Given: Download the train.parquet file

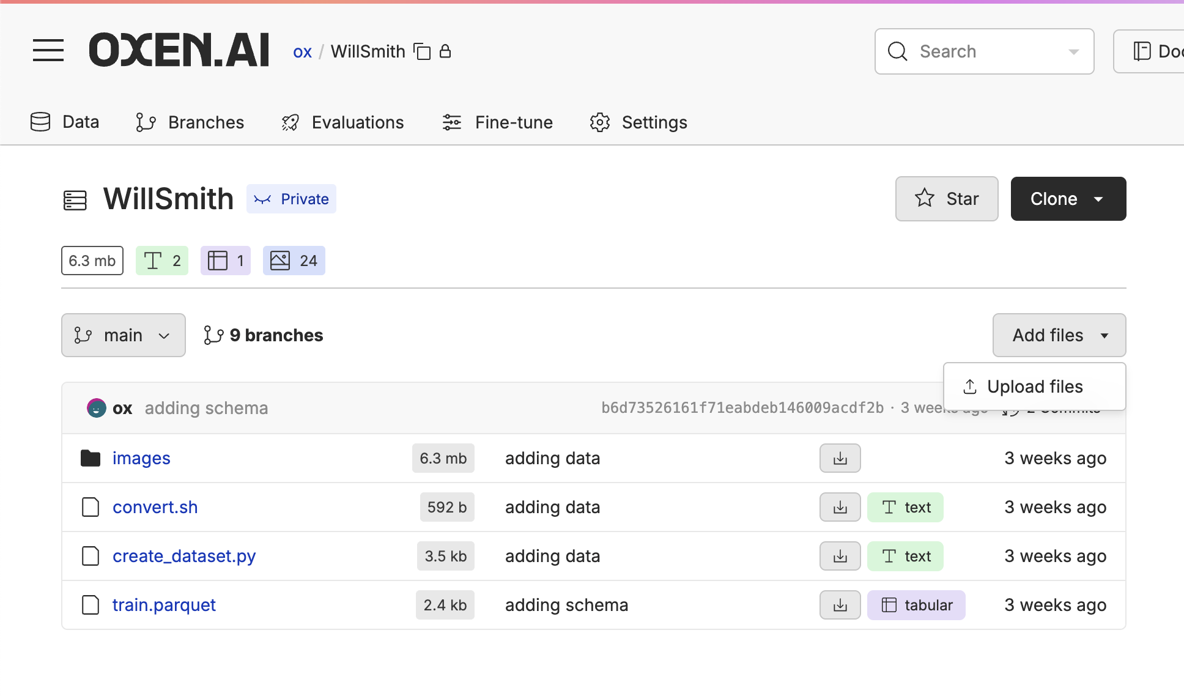Looking at the screenshot, I should click(840, 605).
